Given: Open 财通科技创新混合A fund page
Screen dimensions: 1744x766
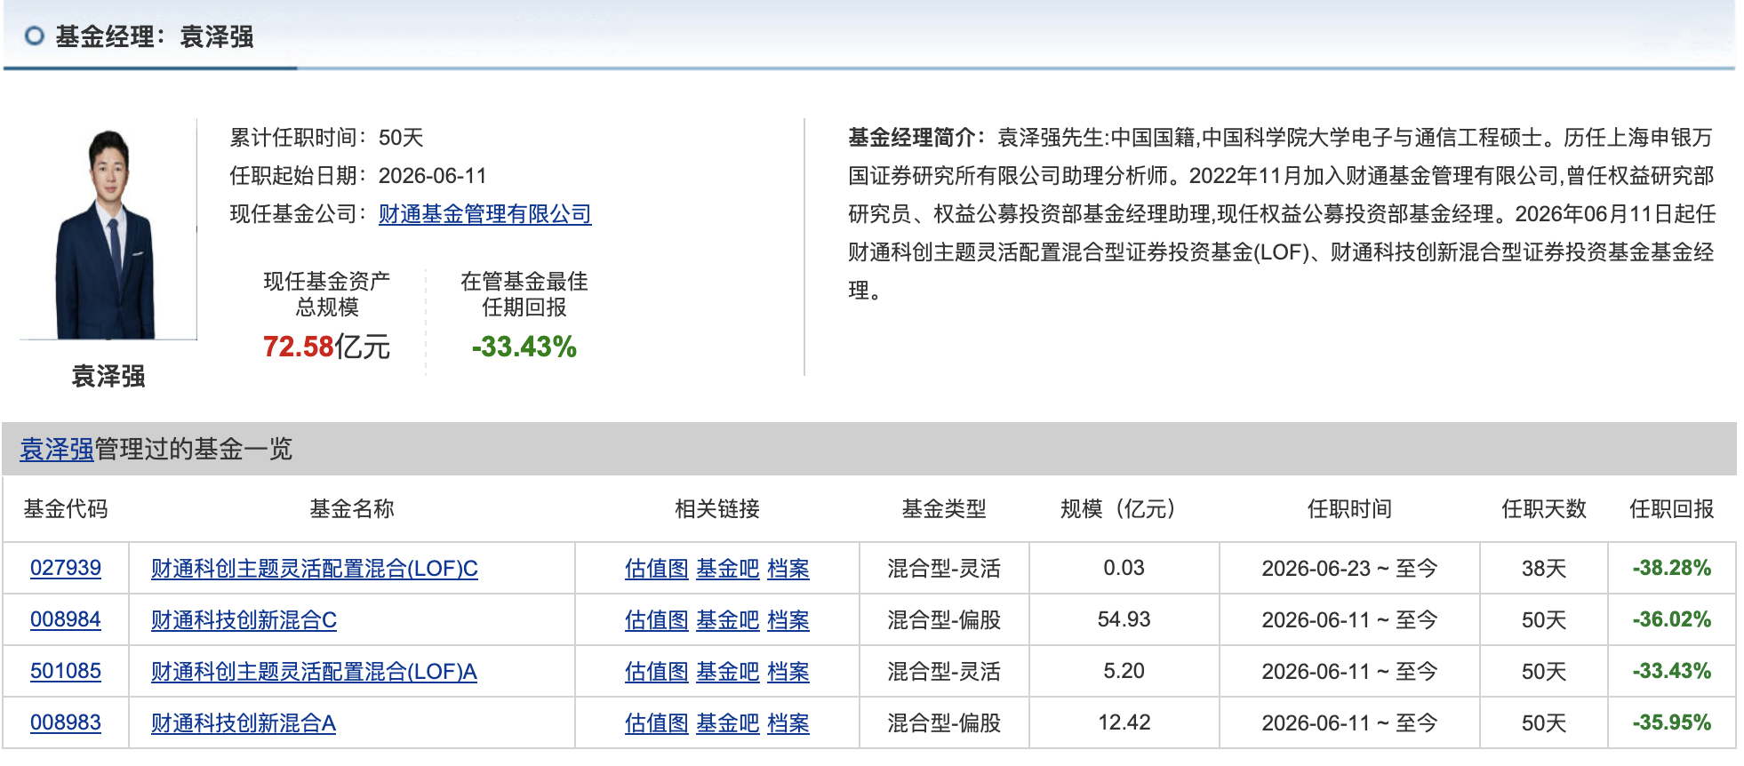Looking at the screenshot, I should coord(244,723).
